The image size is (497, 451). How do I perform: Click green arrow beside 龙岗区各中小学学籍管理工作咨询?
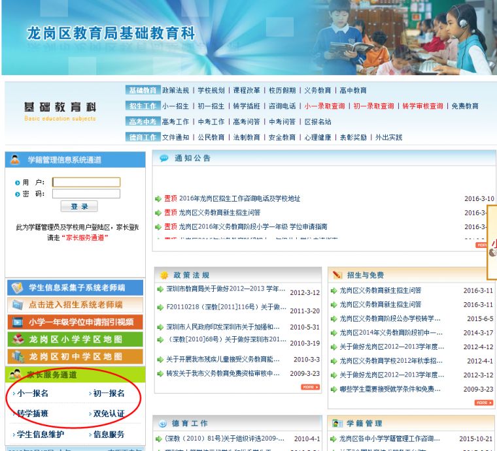(333, 439)
